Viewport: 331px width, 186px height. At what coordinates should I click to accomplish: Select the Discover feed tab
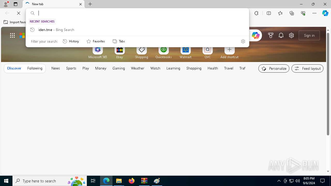click(x=14, y=68)
